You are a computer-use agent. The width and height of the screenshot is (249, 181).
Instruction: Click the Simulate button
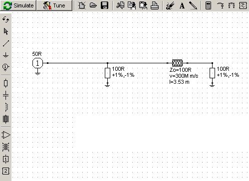(18, 5)
